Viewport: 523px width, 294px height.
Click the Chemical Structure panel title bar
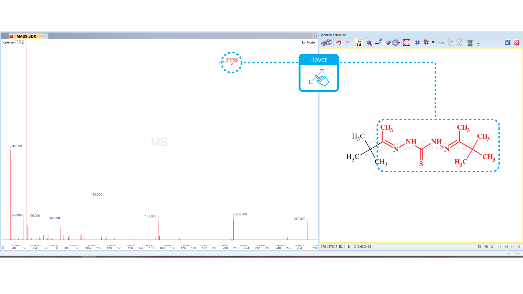pyautogui.click(x=333, y=35)
